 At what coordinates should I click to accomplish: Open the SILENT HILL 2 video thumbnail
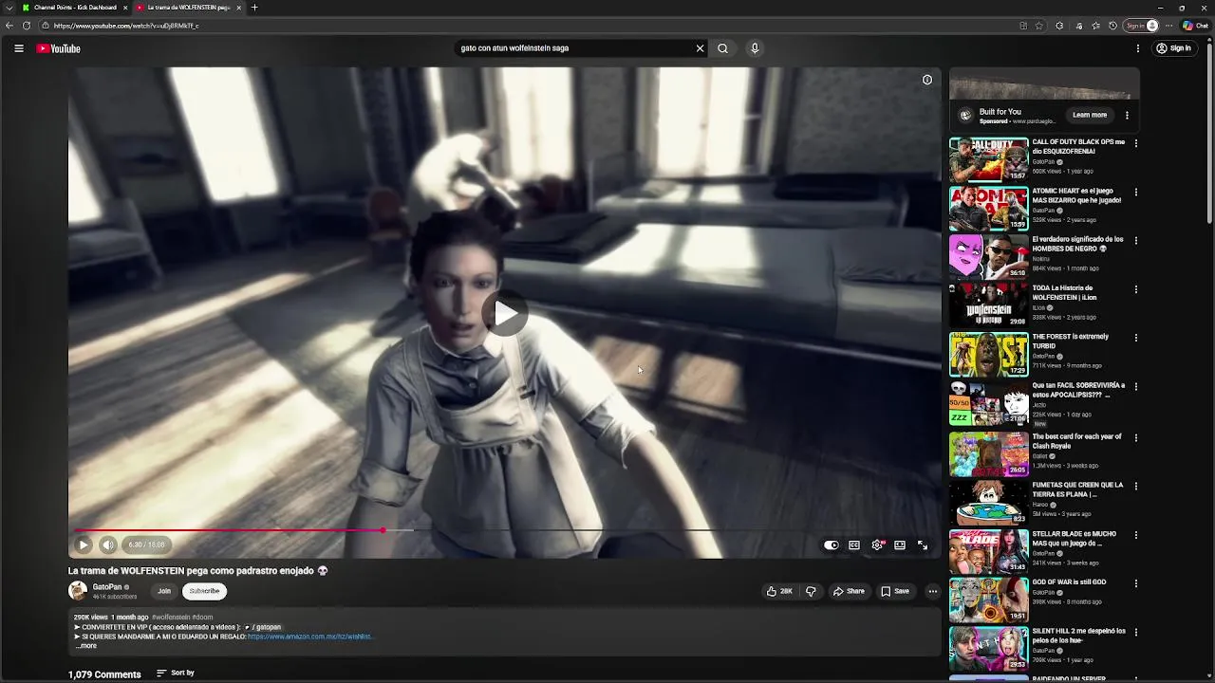[x=988, y=648]
